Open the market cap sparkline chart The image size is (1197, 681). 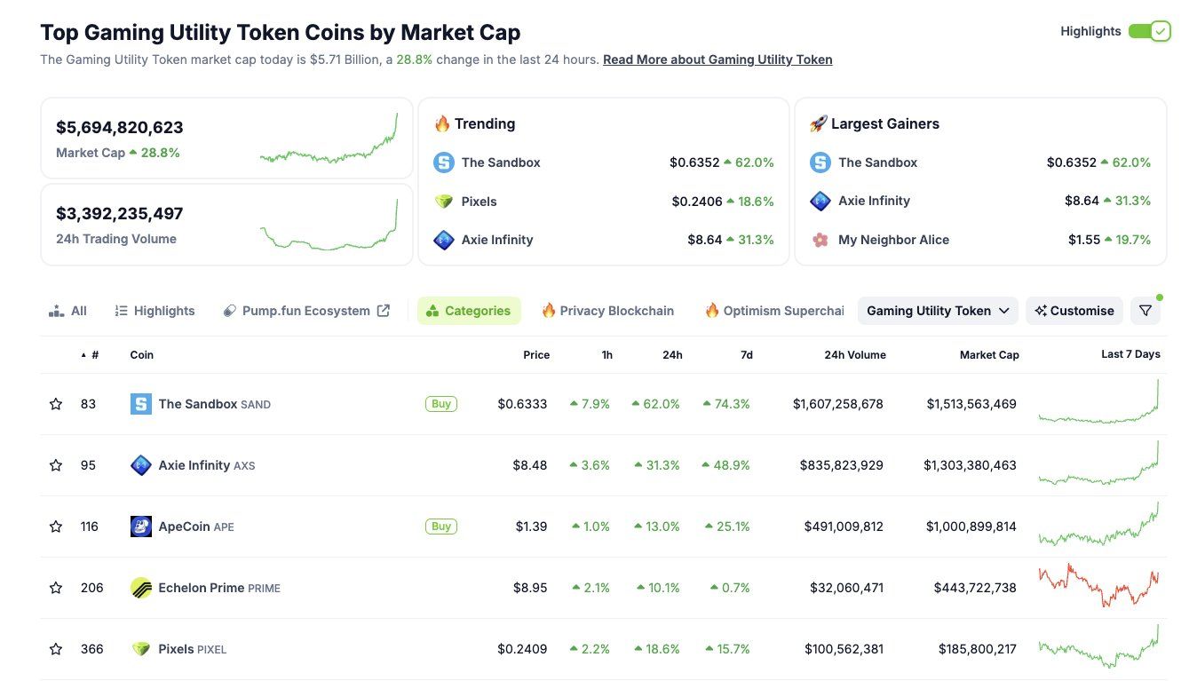[x=329, y=139]
